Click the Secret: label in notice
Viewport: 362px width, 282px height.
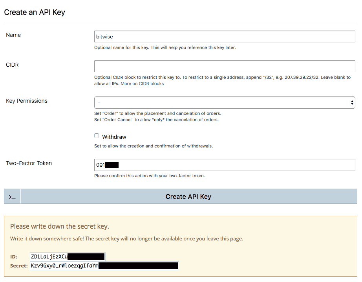18,266
